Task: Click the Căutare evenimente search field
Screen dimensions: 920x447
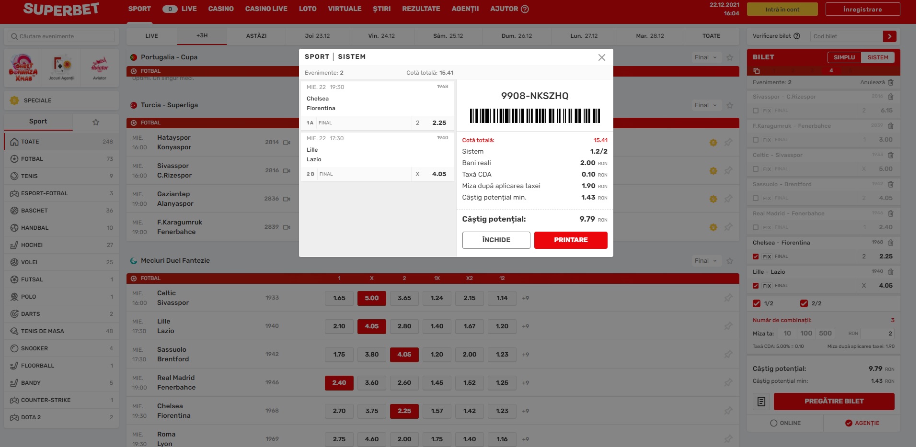Action: [61, 36]
